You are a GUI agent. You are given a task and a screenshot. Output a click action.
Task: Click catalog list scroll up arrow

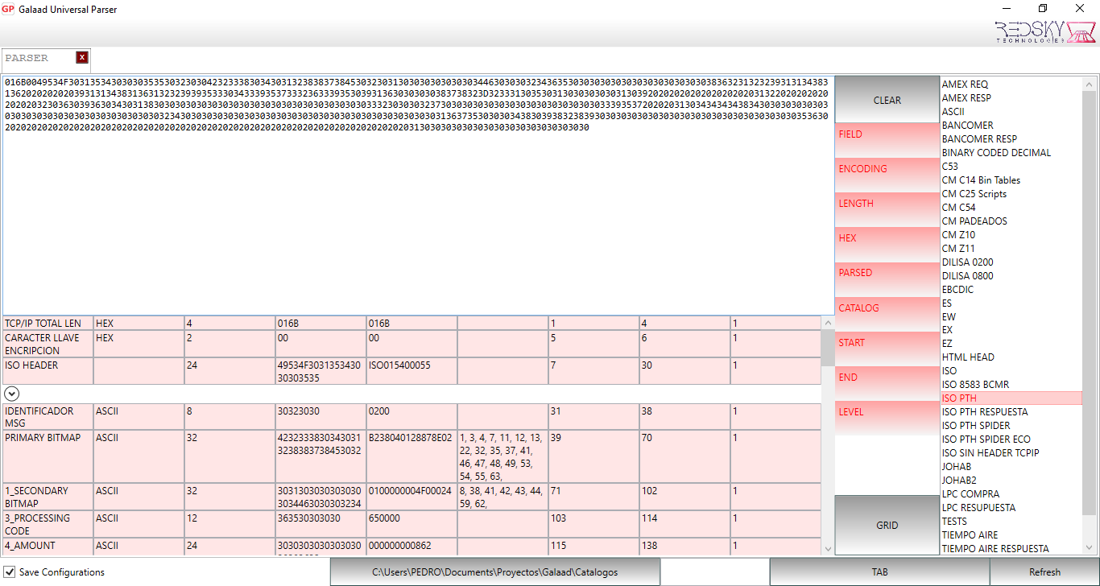tap(1090, 84)
